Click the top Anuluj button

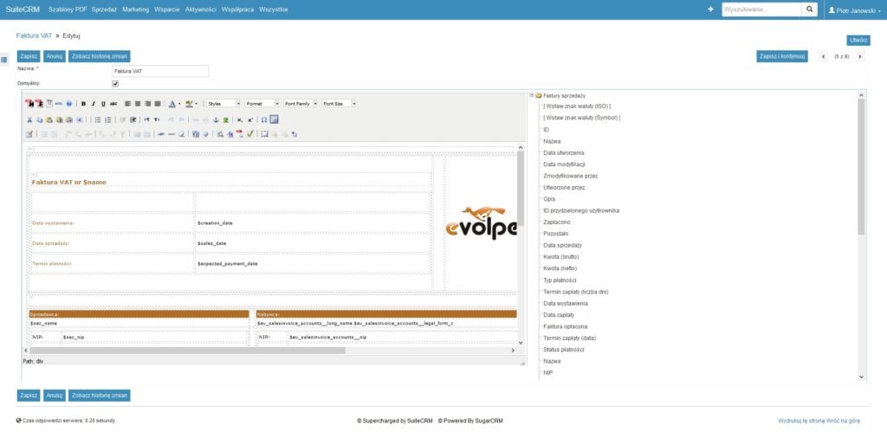(55, 56)
